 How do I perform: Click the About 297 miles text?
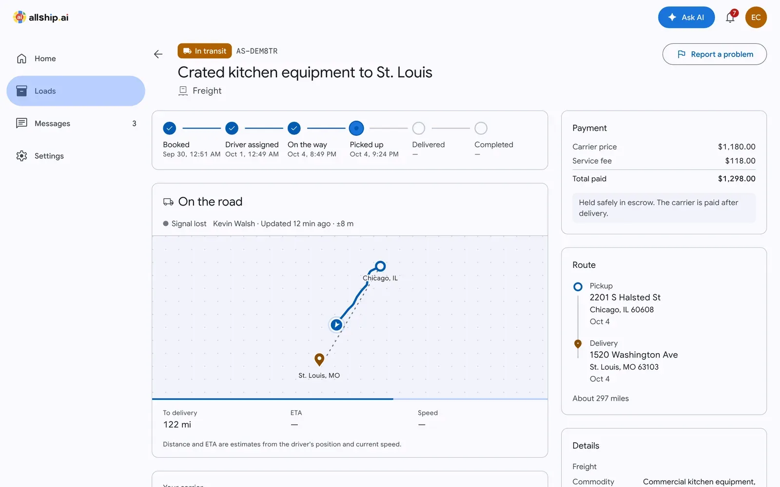tap(601, 398)
